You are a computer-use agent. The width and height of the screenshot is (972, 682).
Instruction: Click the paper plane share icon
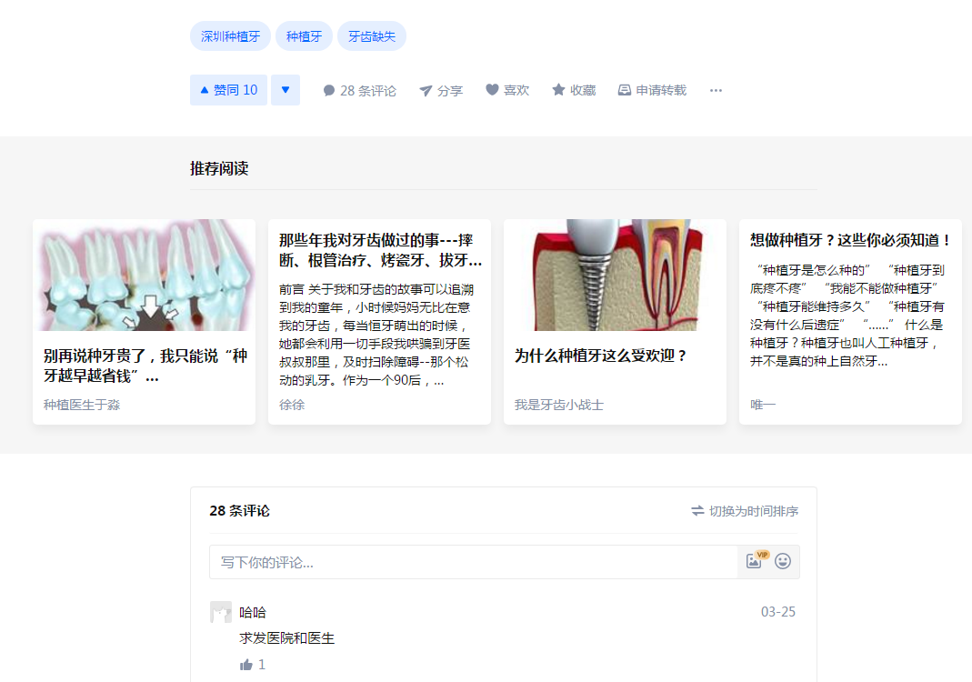[426, 91]
